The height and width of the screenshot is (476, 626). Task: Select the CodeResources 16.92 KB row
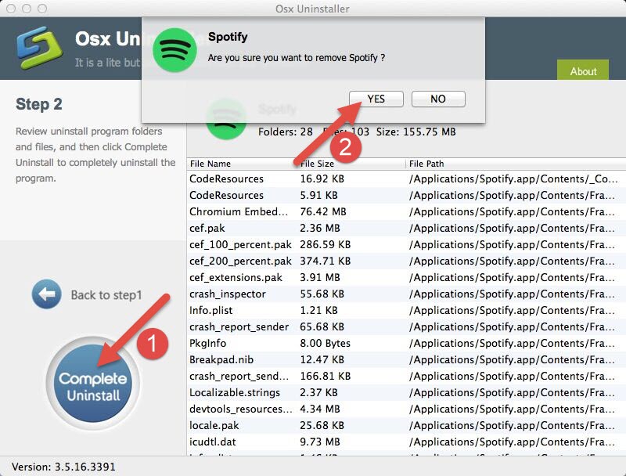click(406, 179)
